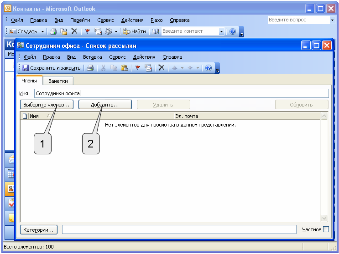
Task: Click Move to Folder icon in Outlook toolbar
Action: (x=63, y=31)
